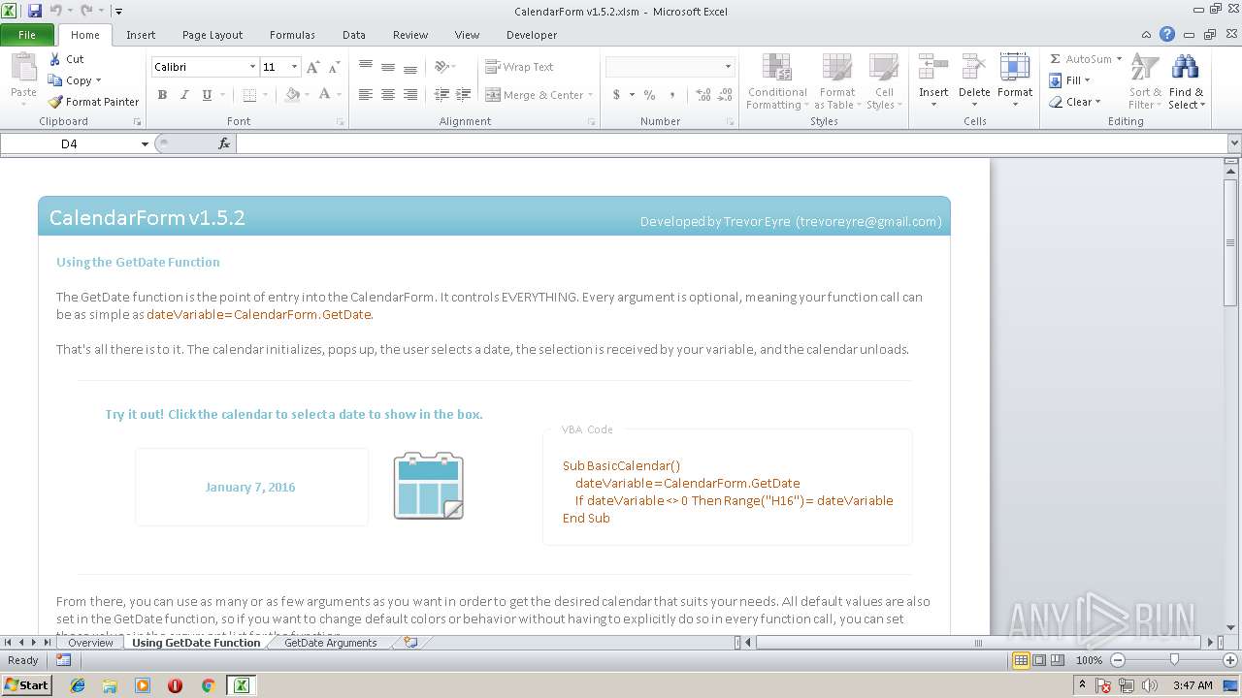This screenshot has width=1242, height=698.
Task: Open the font name Calibri dropdown
Action: click(x=252, y=67)
